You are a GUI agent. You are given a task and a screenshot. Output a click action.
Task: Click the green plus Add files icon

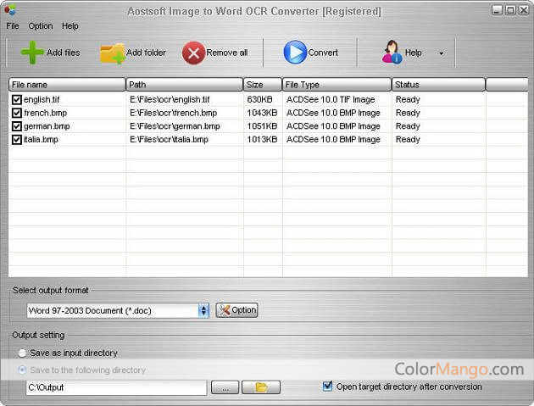pos(32,53)
